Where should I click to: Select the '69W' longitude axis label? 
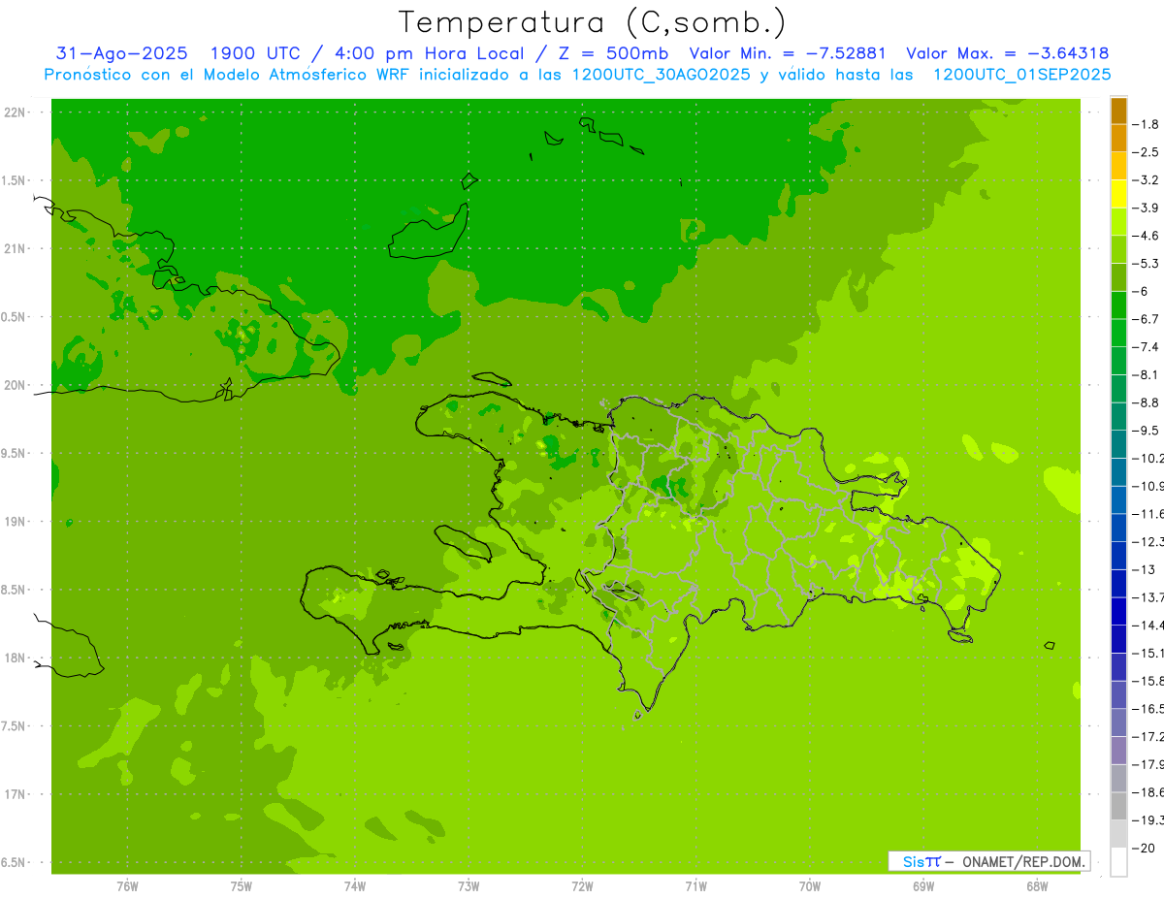point(923,885)
